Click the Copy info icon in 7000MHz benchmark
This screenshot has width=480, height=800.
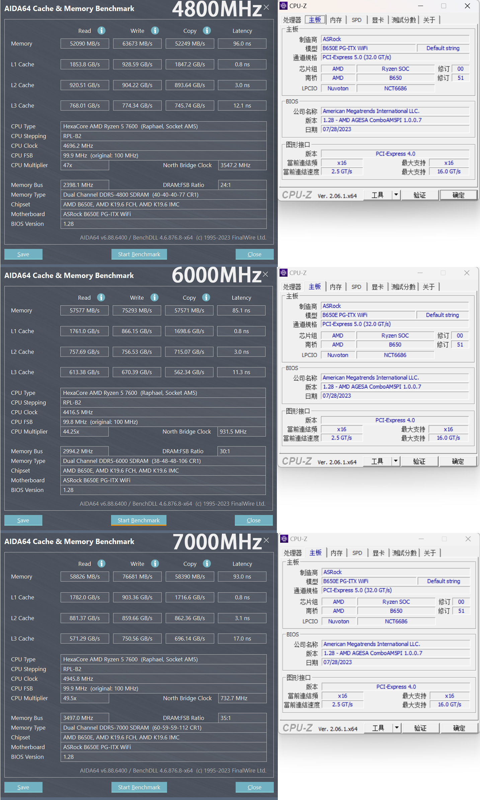click(x=207, y=563)
